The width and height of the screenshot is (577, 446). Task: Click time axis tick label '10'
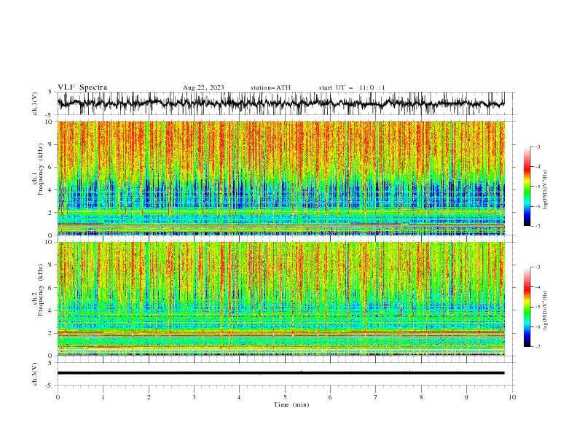point(512,397)
